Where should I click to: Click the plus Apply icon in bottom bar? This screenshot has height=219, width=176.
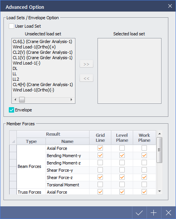154,213
